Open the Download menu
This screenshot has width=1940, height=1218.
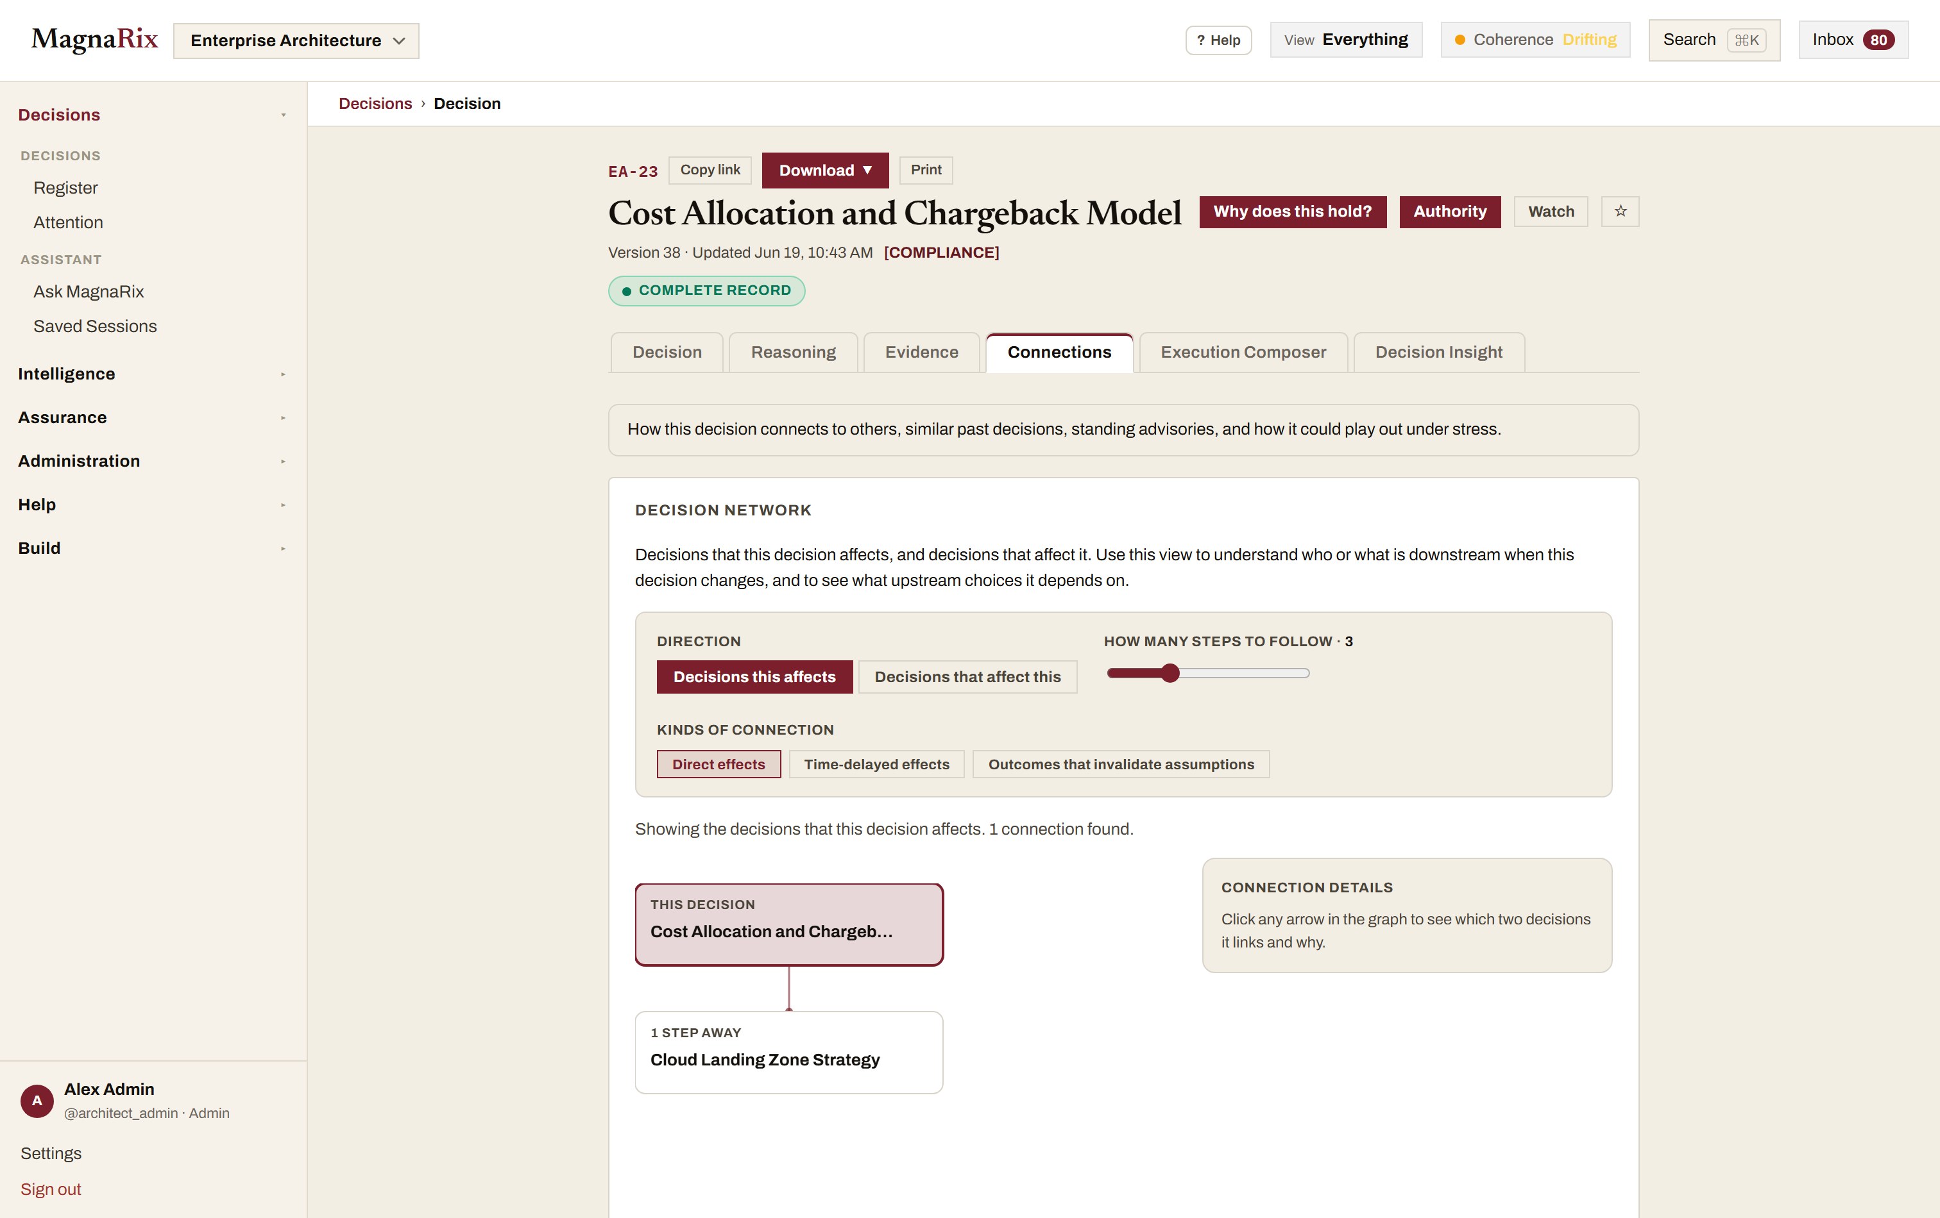coord(825,170)
